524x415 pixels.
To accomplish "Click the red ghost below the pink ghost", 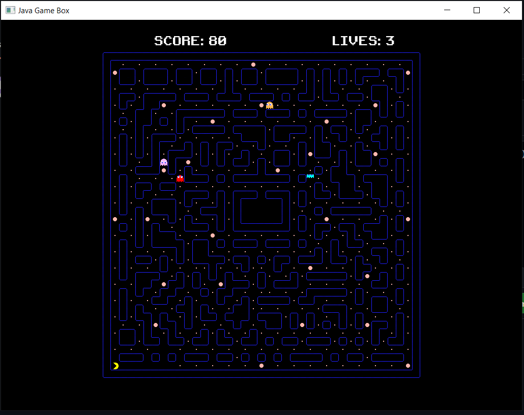I will (x=179, y=177).
